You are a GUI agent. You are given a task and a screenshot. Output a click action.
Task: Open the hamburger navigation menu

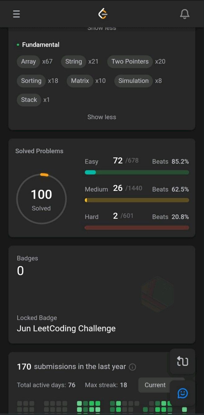coord(16,14)
